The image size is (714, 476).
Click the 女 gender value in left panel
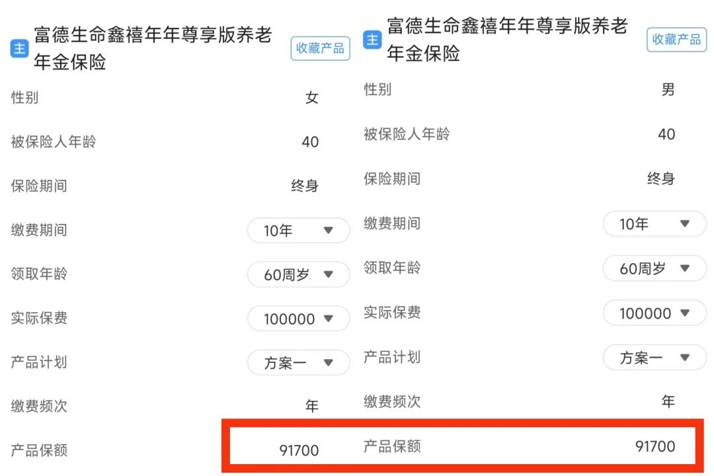click(311, 97)
